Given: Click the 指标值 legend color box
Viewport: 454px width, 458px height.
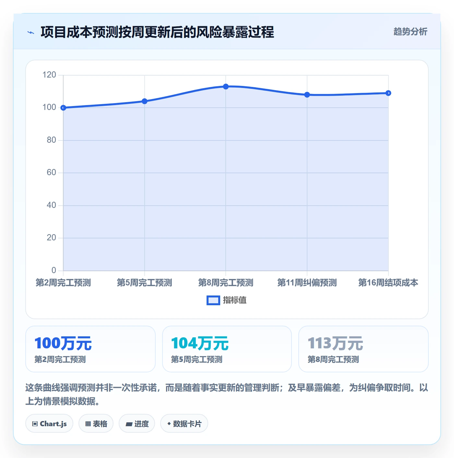Looking at the screenshot, I should [x=213, y=300].
